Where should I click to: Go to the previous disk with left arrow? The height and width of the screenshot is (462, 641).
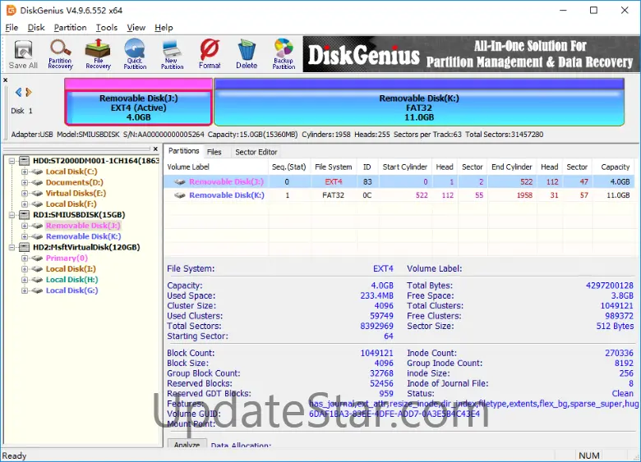click(x=18, y=93)
